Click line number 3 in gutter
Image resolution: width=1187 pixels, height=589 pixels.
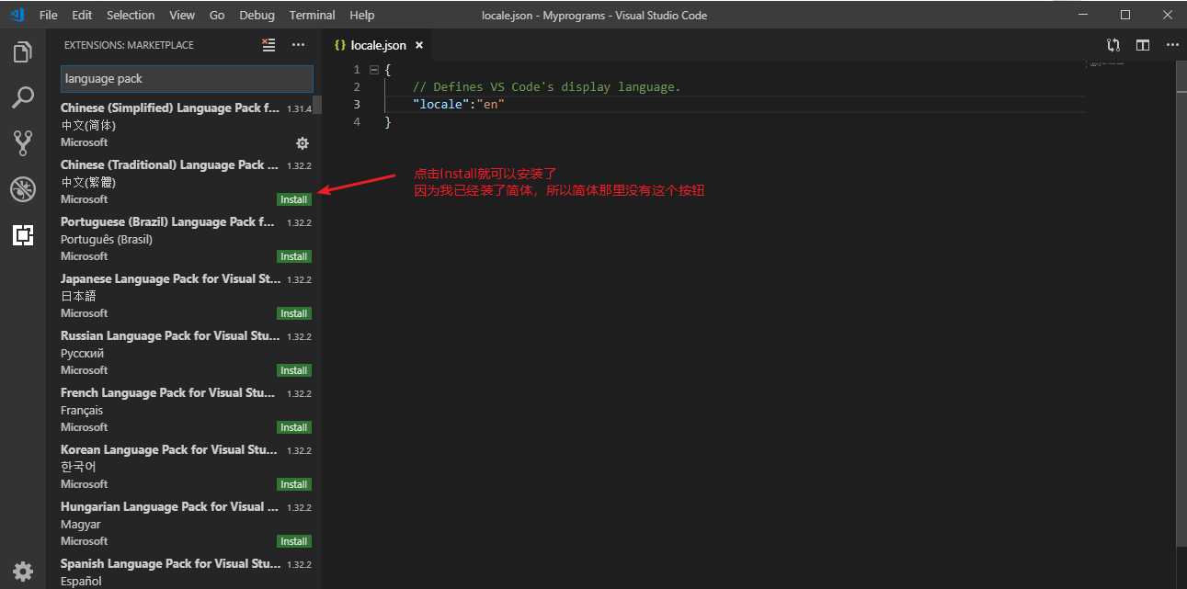coord(357,105)
